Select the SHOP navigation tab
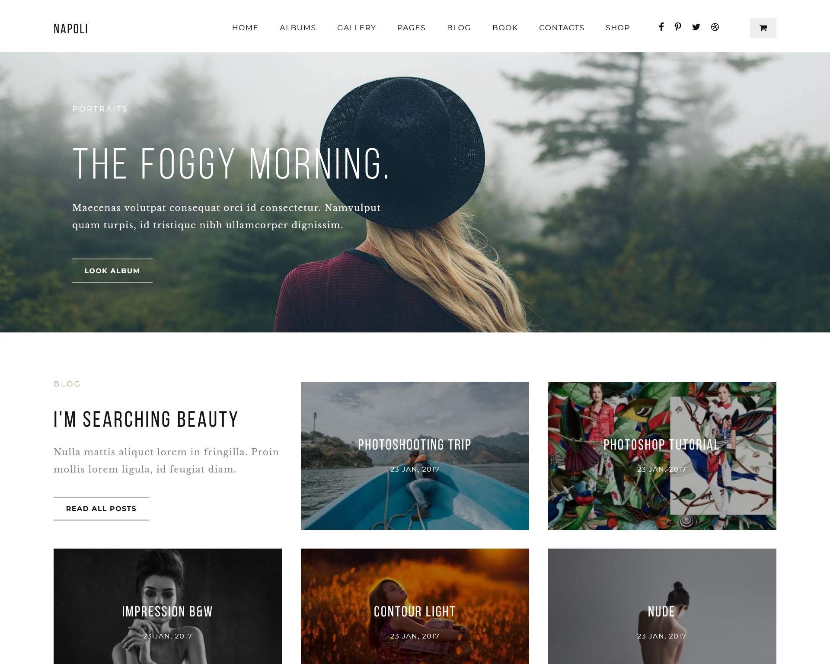The image size is (830, 664). click(618, 28)
